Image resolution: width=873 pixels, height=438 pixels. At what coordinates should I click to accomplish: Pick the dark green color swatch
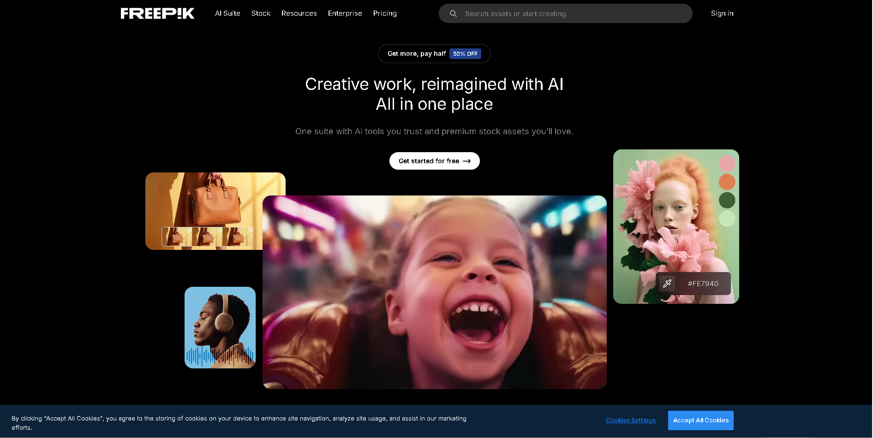click(x=727, y=200)
